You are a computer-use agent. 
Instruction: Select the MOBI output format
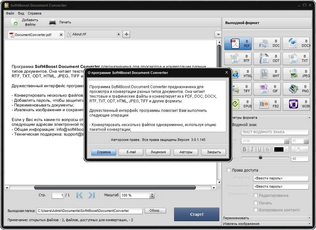(x=297, y=104)
